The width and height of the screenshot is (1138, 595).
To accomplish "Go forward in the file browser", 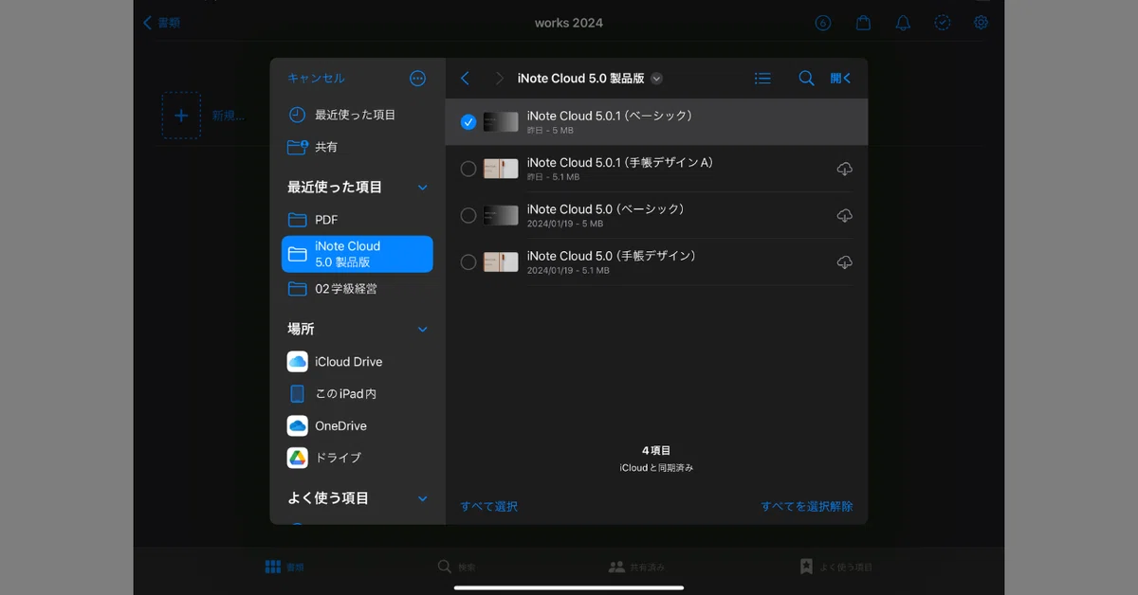I will coord(500,79).
